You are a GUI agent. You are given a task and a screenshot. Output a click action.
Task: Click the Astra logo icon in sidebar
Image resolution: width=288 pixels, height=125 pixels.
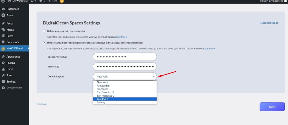[x=3, y=15]
